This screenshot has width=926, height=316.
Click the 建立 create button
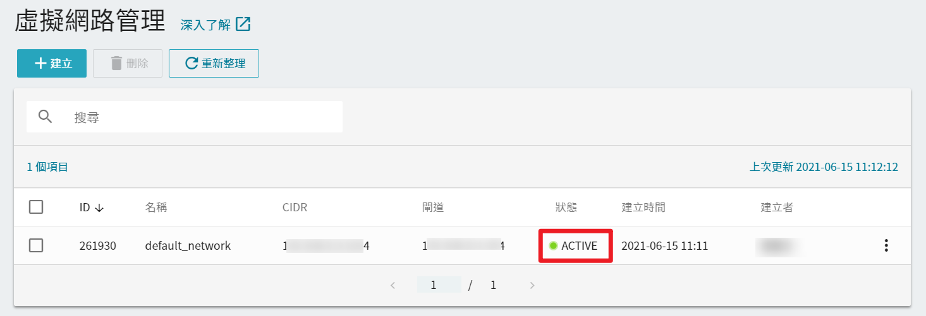(52, 63)
